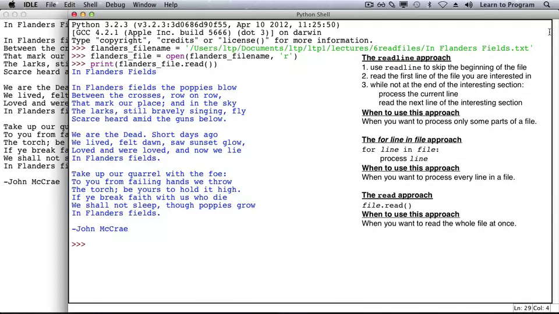
Task: Click the glasses icon in menu bar
Action: 381,5
